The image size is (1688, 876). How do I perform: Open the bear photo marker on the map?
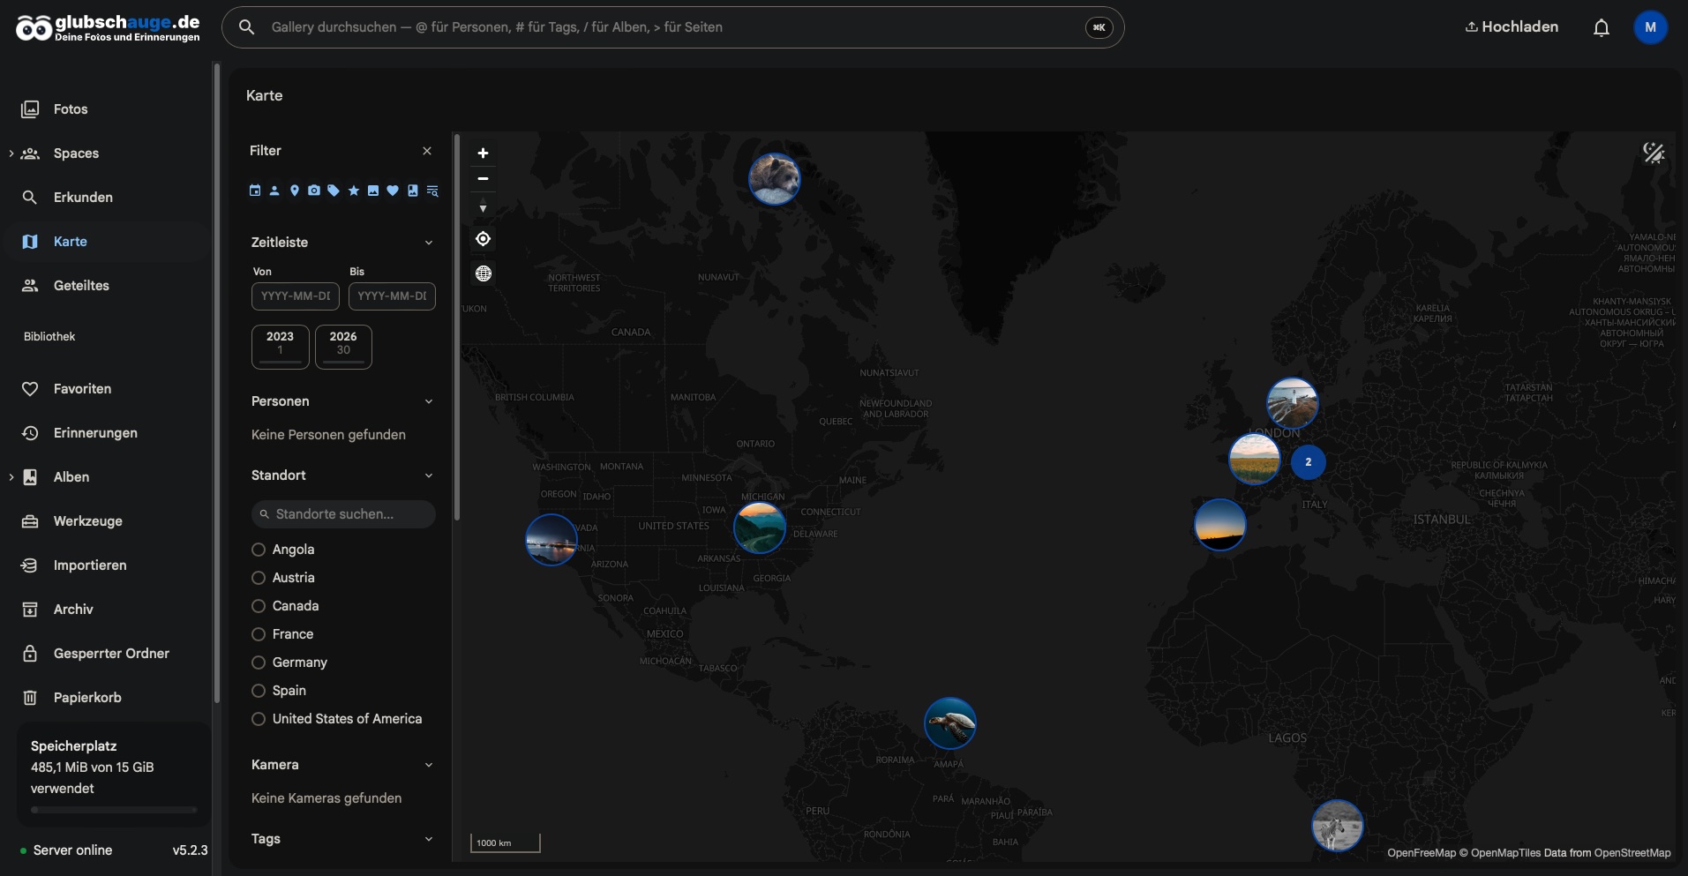[775, 179]
